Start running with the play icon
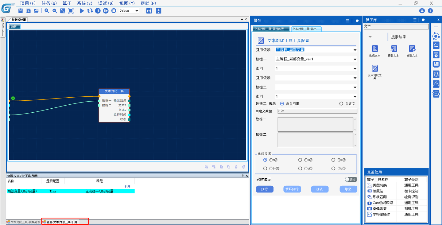 82,11
